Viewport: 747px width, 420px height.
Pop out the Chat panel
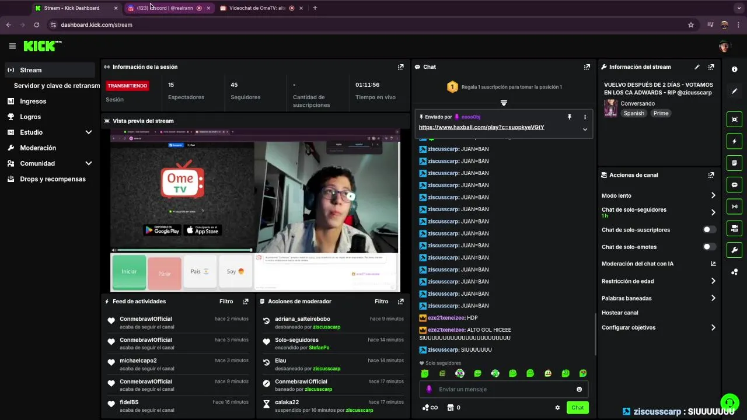click(587, 67)
